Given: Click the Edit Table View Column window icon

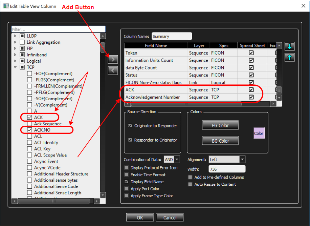Looking at the screenshot, I should (6, 6).
